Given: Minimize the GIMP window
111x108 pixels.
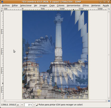Looking at the screenshot, I should click(100, 2).
